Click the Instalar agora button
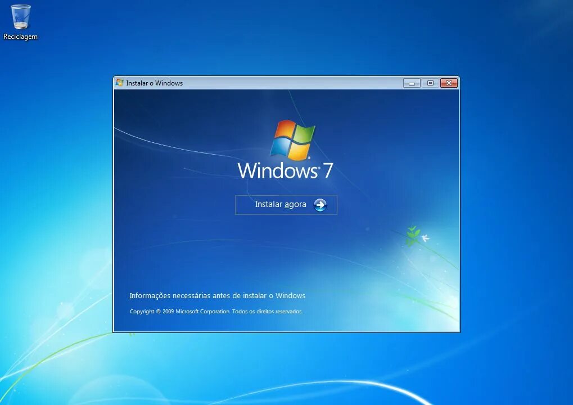The height and width of the screenshot is (405, 573). (286, 205)
